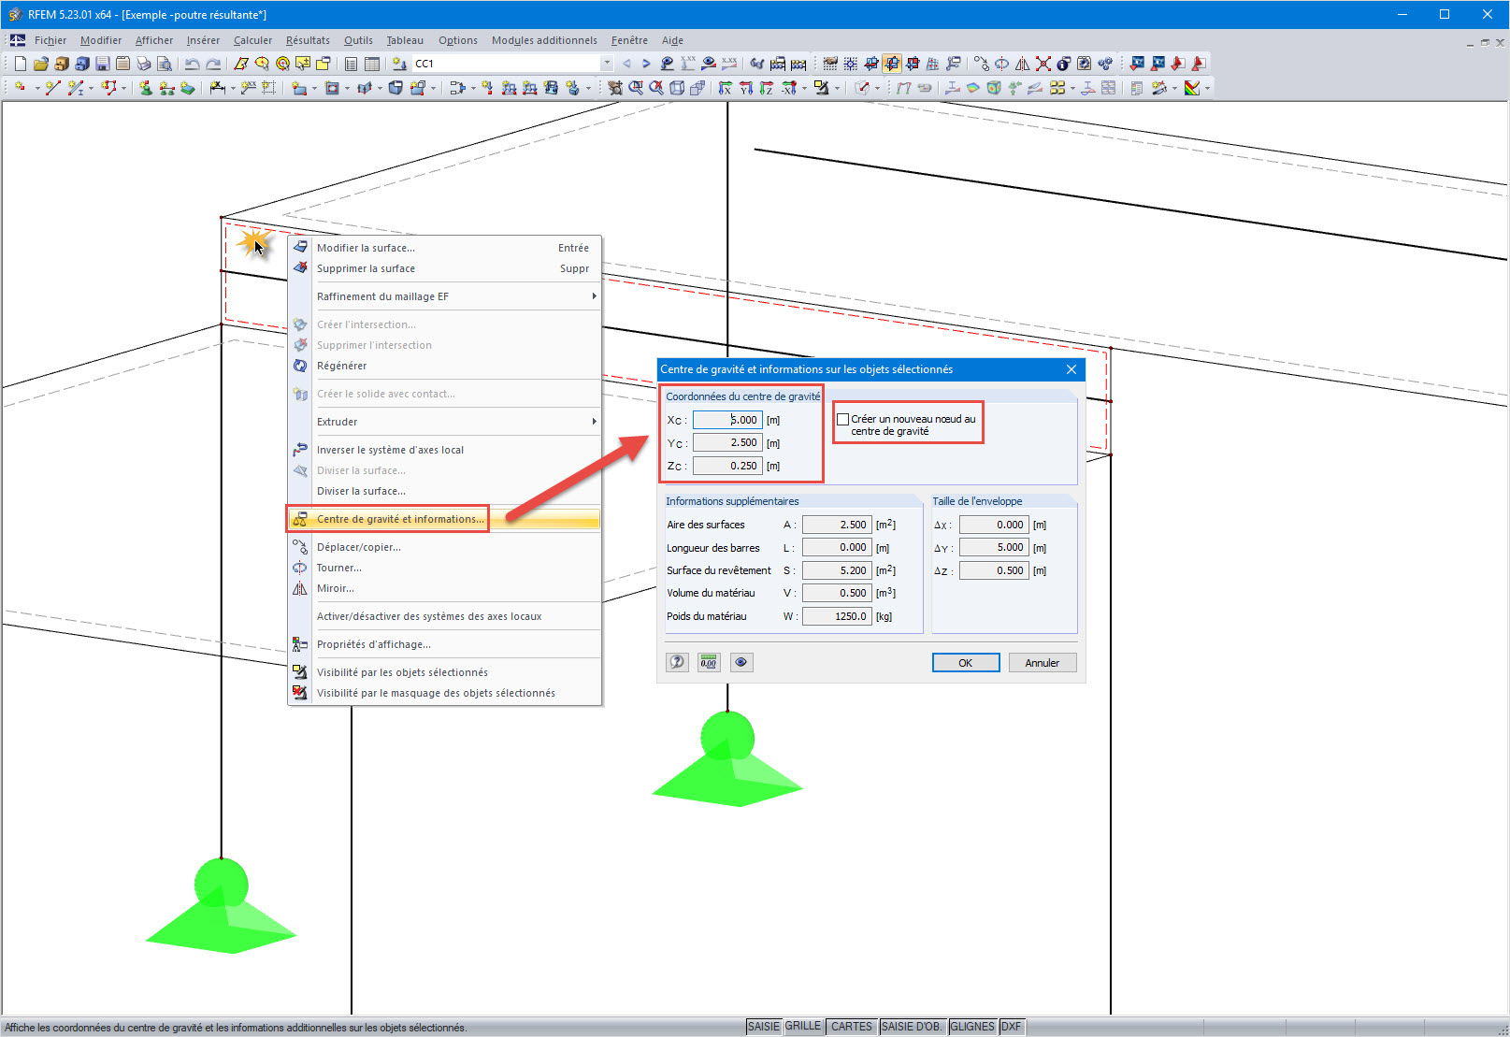The height and width of the screenshot is (1037, 1510).
Task: Close the Centre de gravité dialog
Action: tap(1071, 369)
